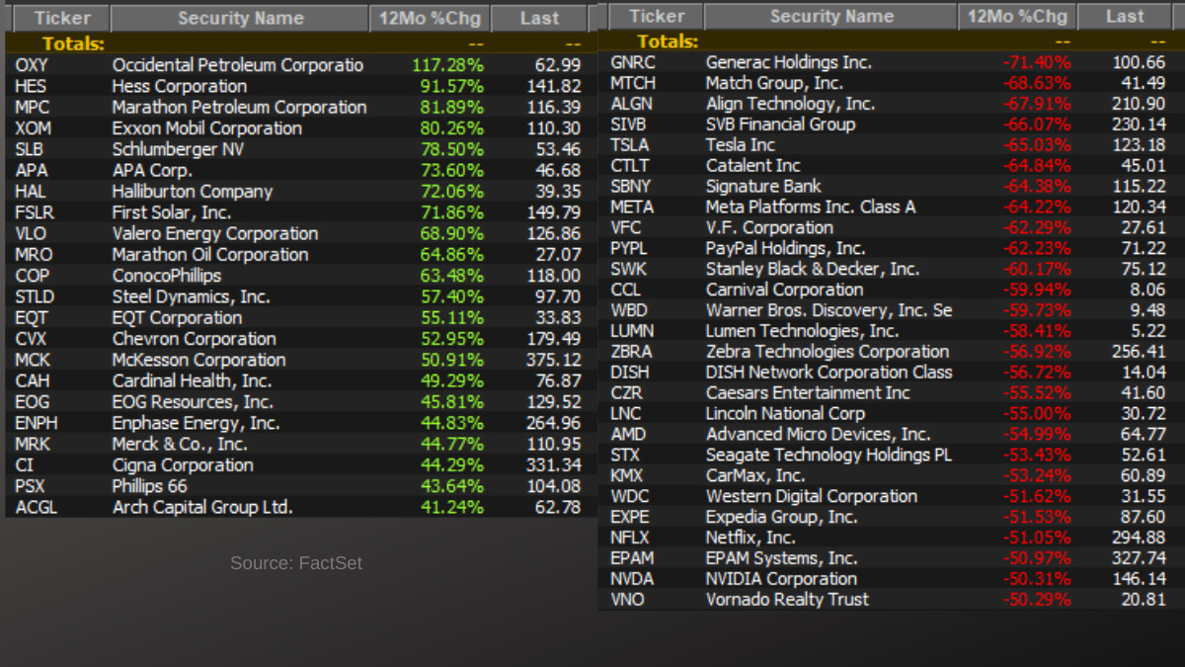Image resolution: width=1185 pixels, height=667 pixels.
Task: Click McKesson last price 375.12
Action: pyautogui.click(x=554, y=360)
